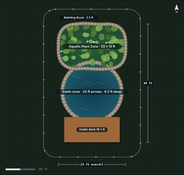Select the Swim zone 20 ft across label
This screenshot has height=175, width=184.
point(92,92)
